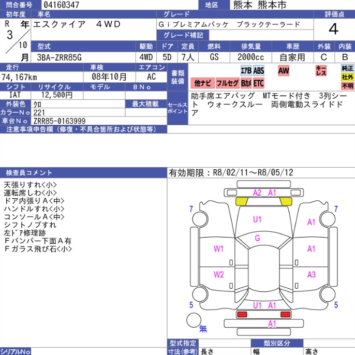Click the フルセグ TV tuner badge
The width and height of the screenshot is (355, 355).
227,83
